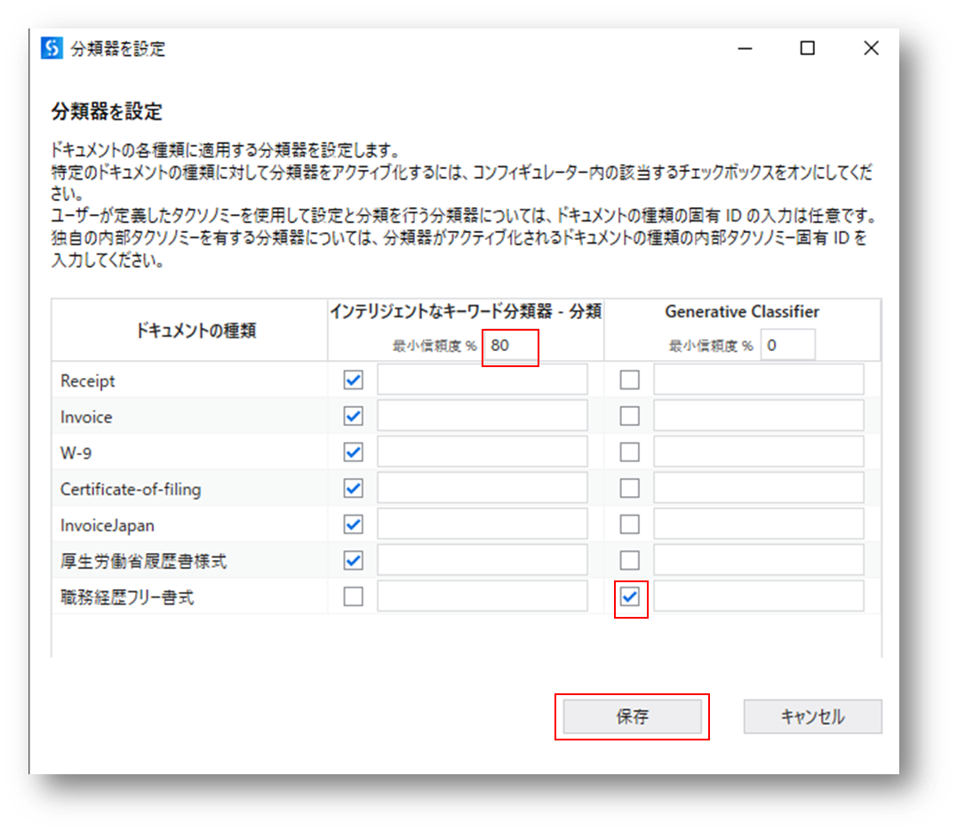
Task: Uncheck keyword classifier checkbox for Certificate-of-filing
Action: [x=354, y=488]
